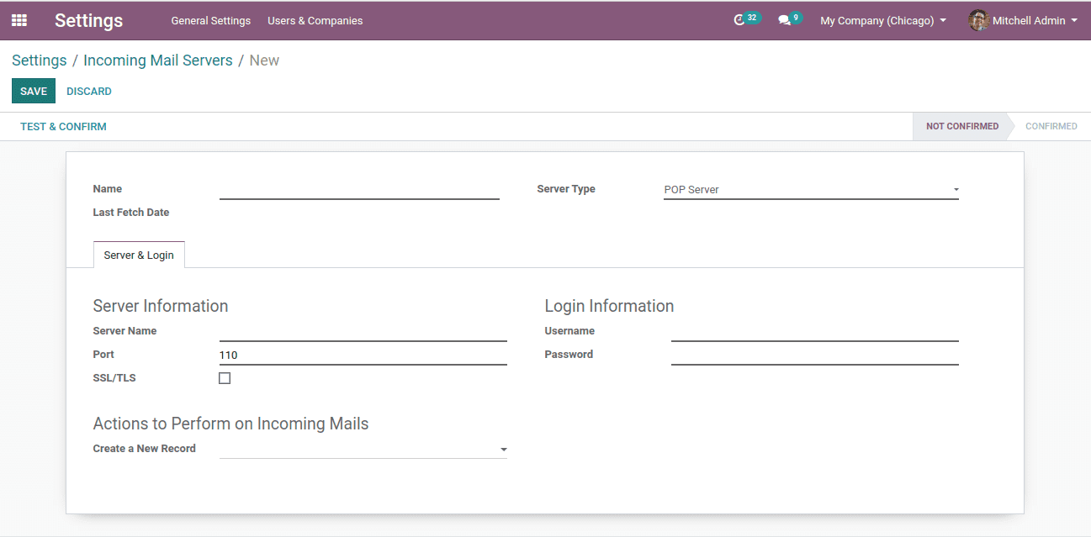This screenshot has width=1091, height=537.
Task: Click the Confirmed status stage
Action: coord(1051,126)
